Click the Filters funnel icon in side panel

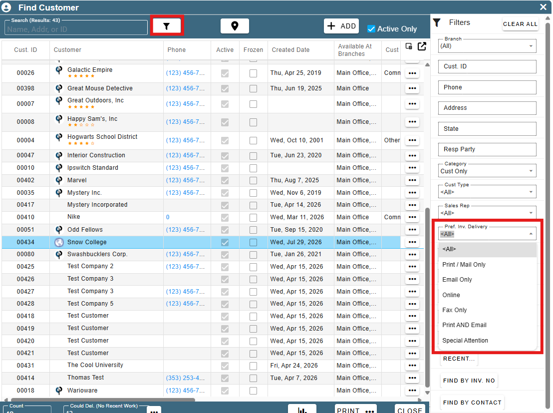[437, 22]
